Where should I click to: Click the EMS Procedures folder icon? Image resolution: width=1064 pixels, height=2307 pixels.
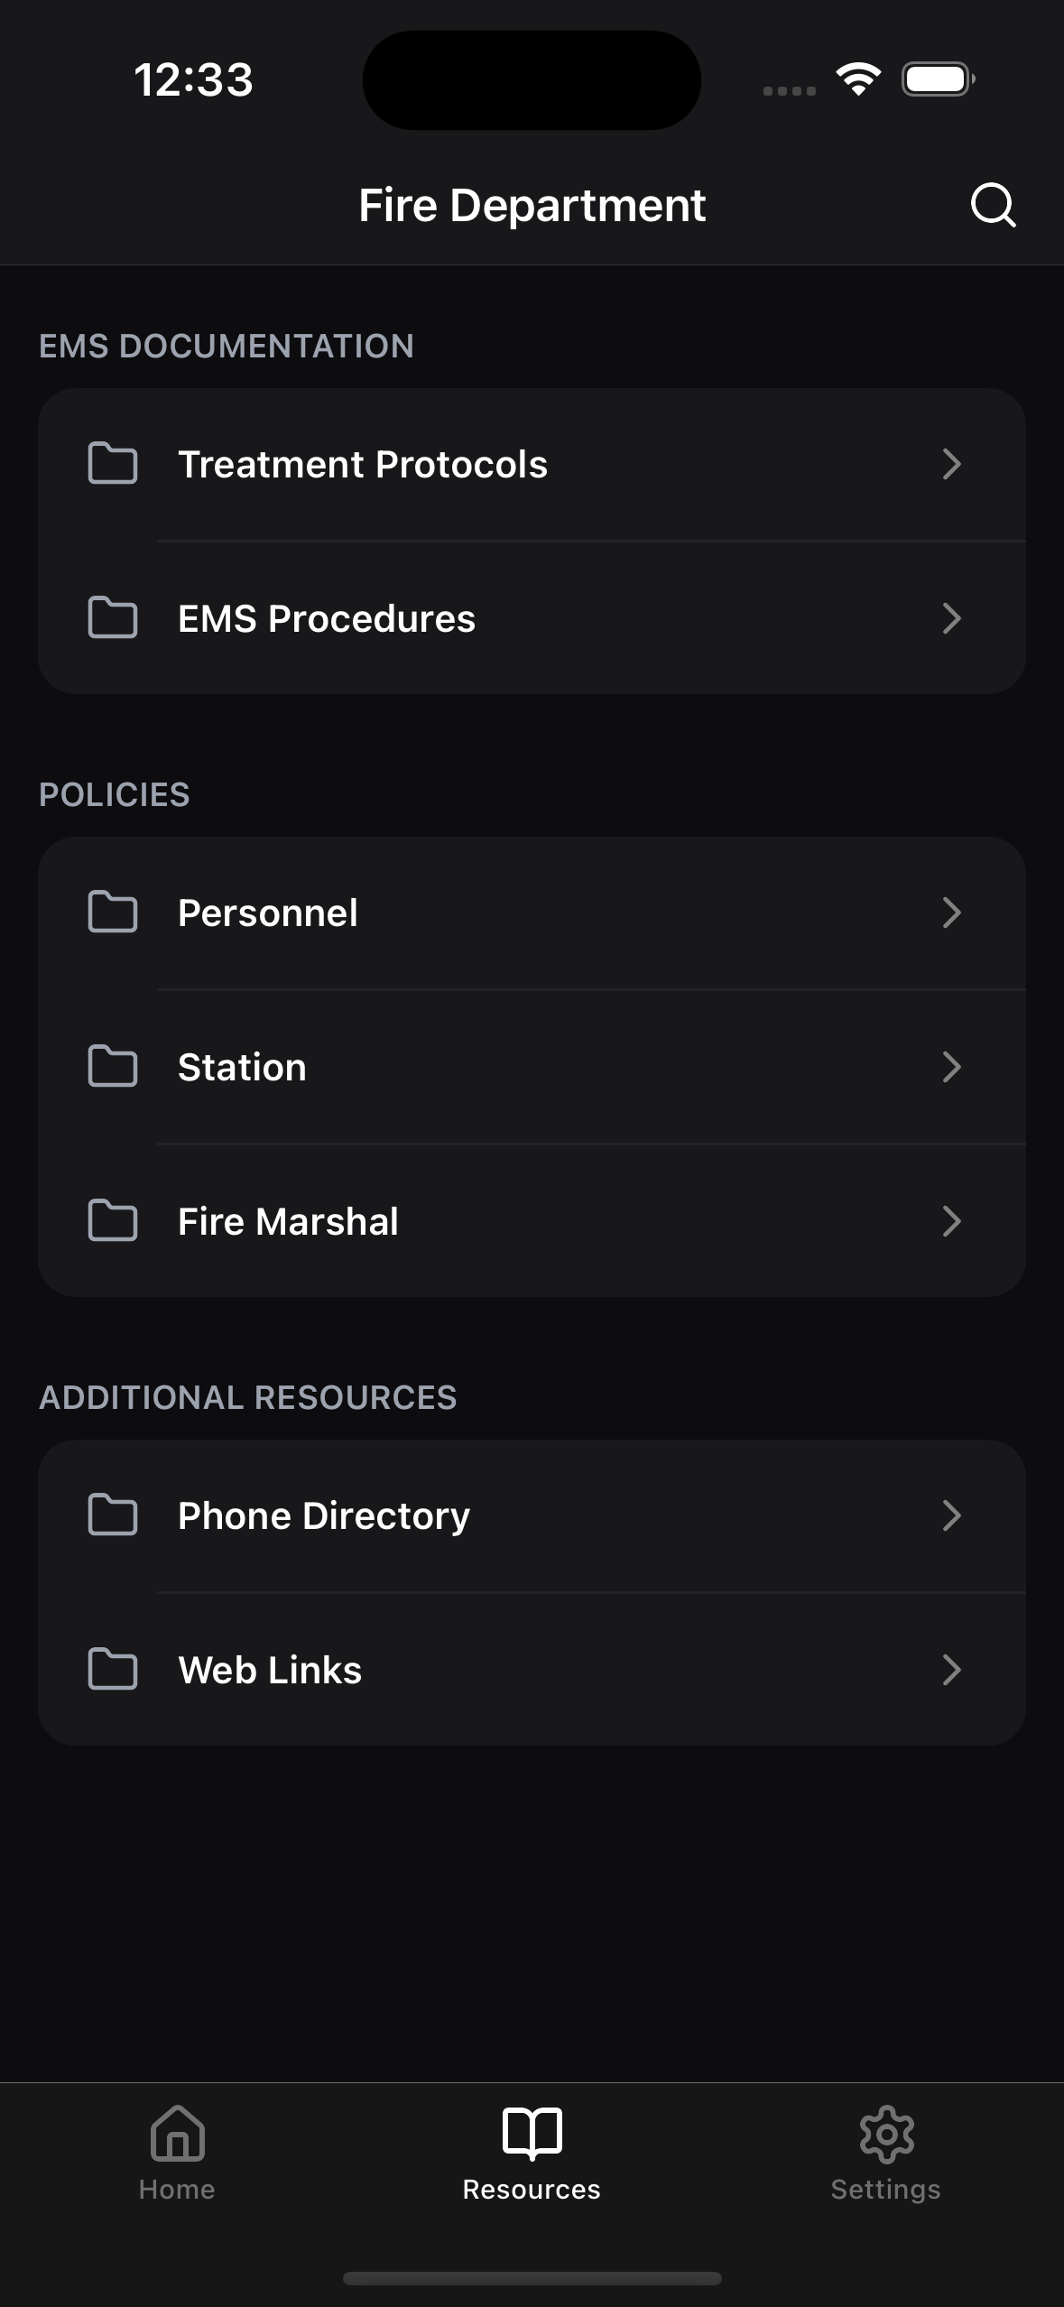point(113,618)
